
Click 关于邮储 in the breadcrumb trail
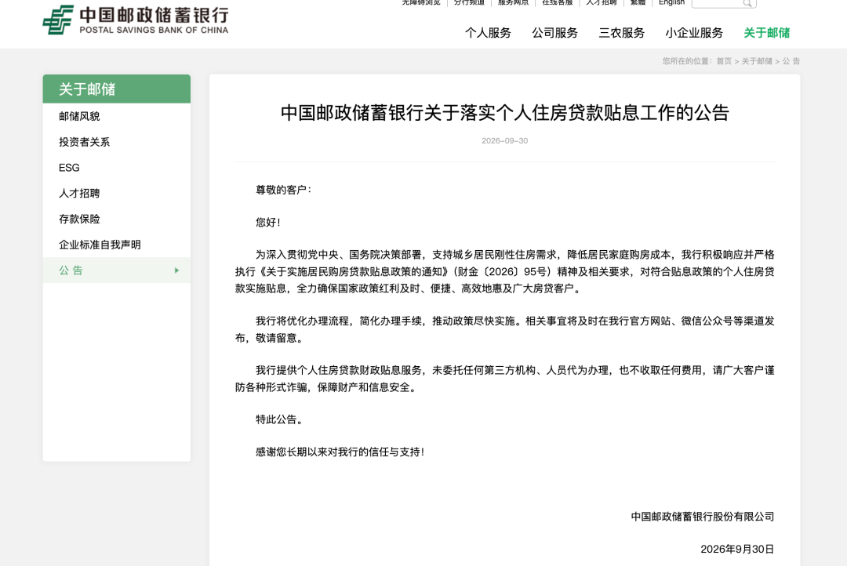[x=757, y=61]
